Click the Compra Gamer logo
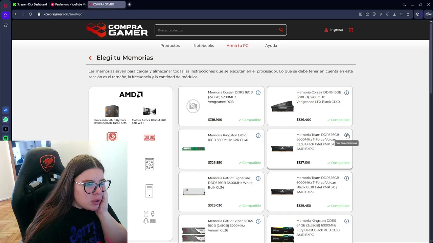Image resolution: width=433 pixels, height=243 pixels. coord(117,30)
